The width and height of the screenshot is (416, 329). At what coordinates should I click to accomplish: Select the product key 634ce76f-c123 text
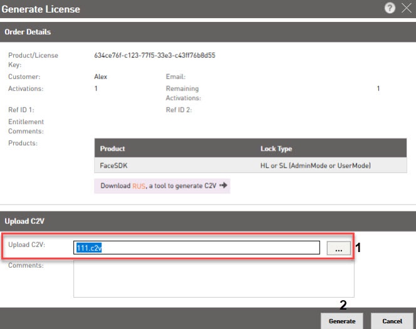155,56
